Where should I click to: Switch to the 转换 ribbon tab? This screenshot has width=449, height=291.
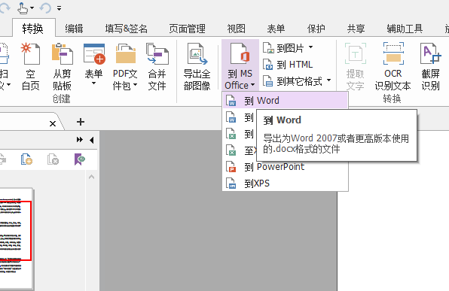coord(33,29)
